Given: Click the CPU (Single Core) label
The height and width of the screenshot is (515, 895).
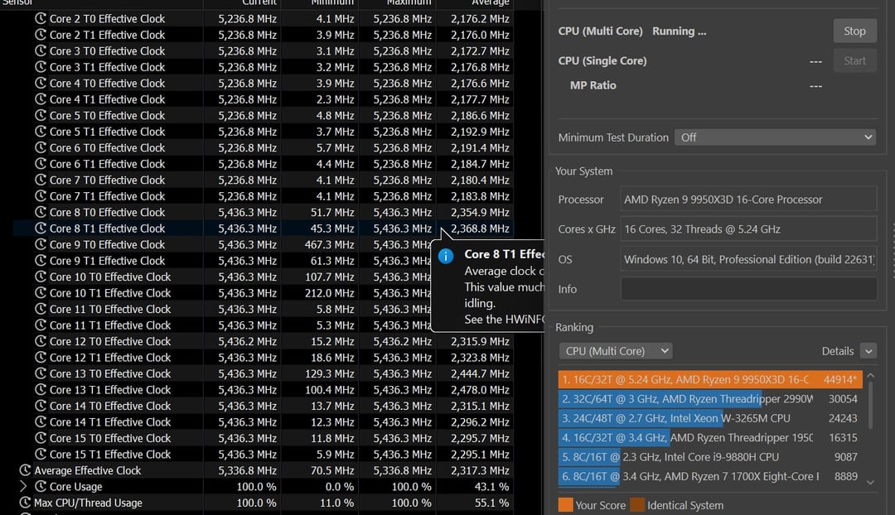Looking at the screenshot, I should [x=602, y=60].
